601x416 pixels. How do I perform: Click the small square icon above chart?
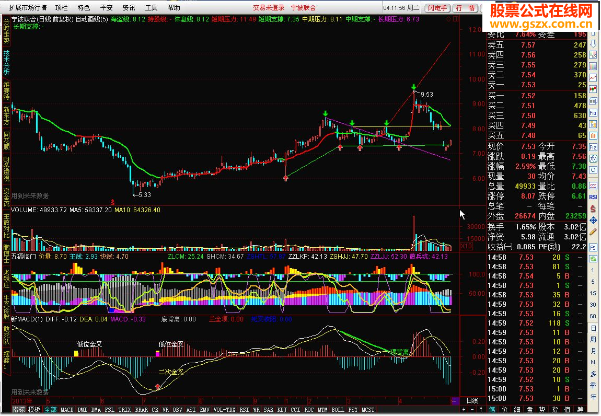click(x=456, y=19)
